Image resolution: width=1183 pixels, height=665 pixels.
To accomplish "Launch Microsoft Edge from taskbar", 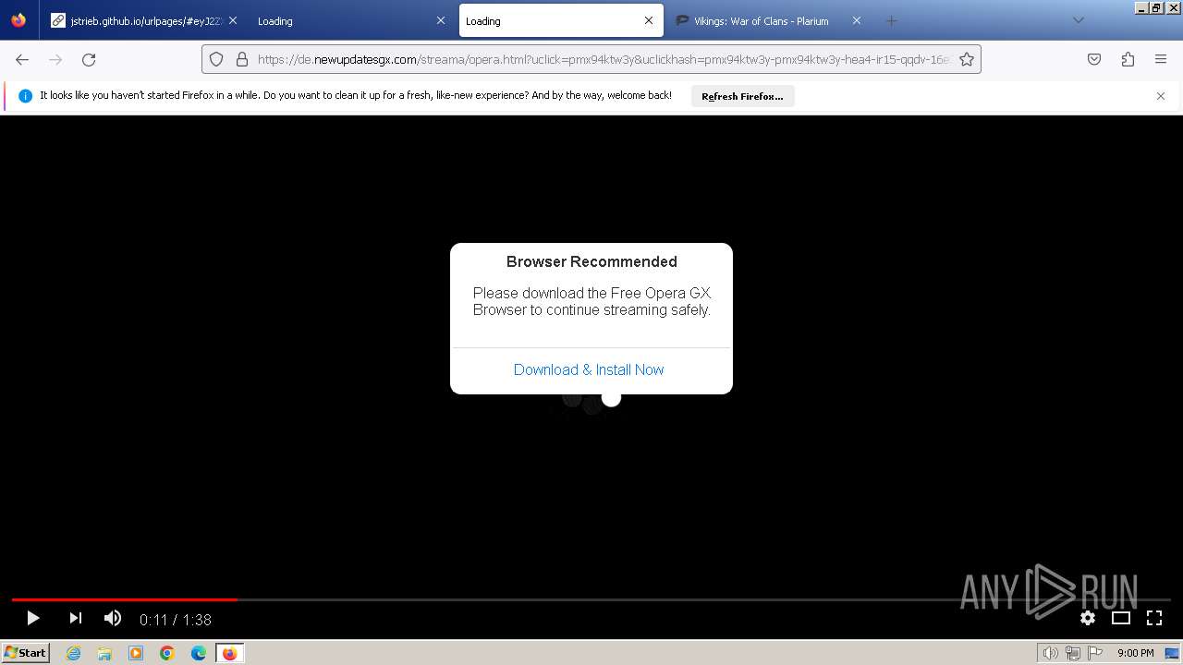I will [x=199, y=653].
